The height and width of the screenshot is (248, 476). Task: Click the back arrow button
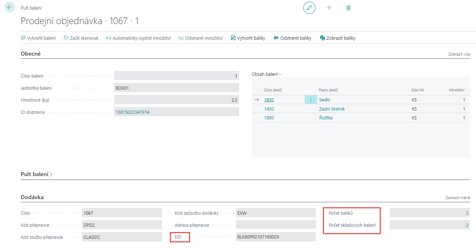(x=10, y=7)
